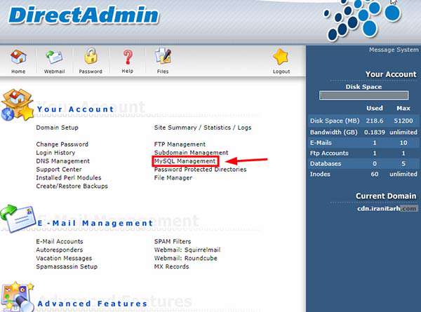Click the Advanced Features section icon
Screen dimensions: 421x312
pyautogui.click(x=17, y=297)
